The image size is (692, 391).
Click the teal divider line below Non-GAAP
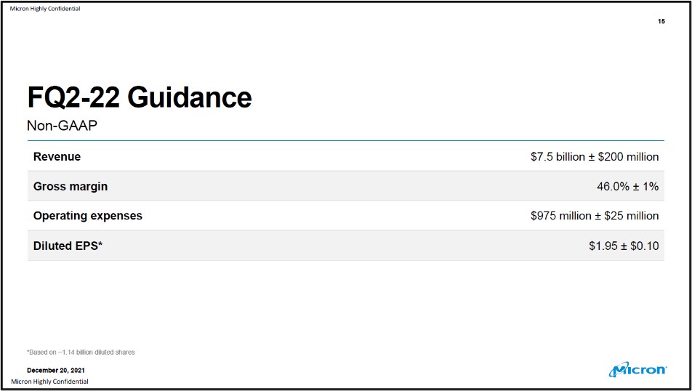345,140
